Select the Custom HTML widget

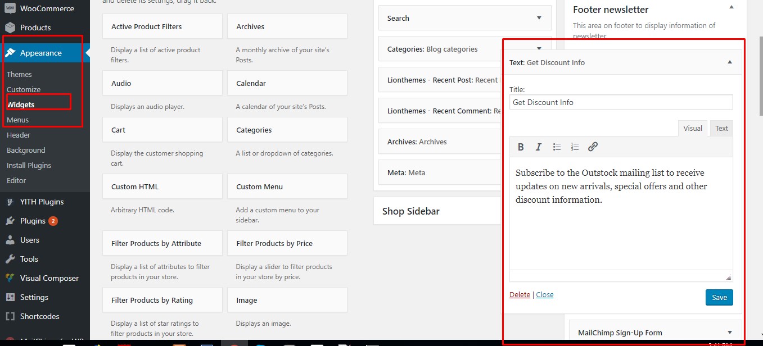click(x=162, y=186)
